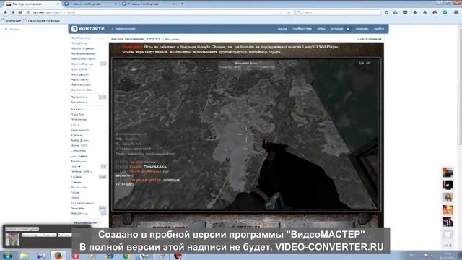Click the VKontakte logo

88,29
